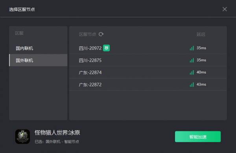The width and height of the screenshot is (236, 153).
Task: Click signal bars icon for 广东-22872
Action: 192,84
